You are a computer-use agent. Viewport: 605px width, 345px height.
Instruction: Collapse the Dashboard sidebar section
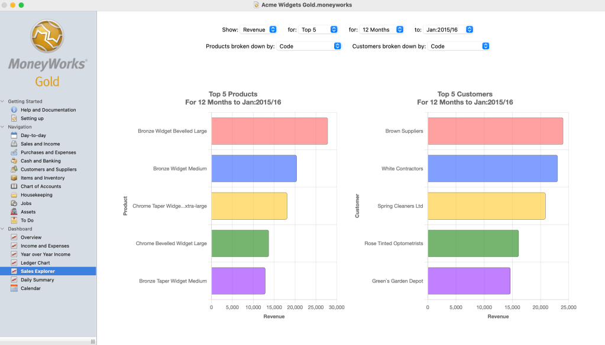(3, 229)
